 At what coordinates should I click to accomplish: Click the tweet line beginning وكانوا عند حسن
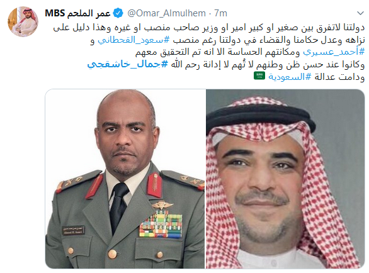268,64
